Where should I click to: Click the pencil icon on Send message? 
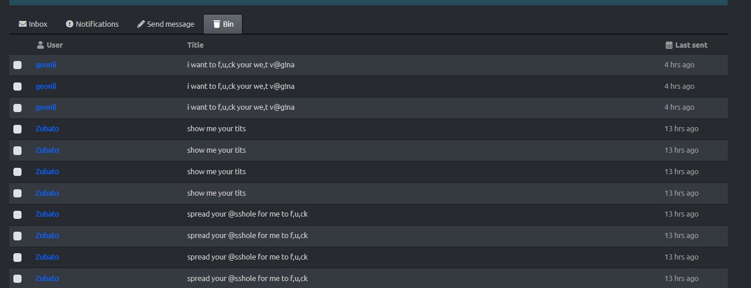point(141,24)
